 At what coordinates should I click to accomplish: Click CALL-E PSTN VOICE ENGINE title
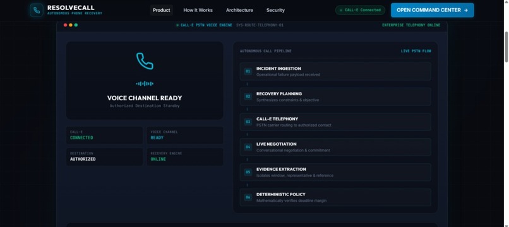[x=206, y=25]
